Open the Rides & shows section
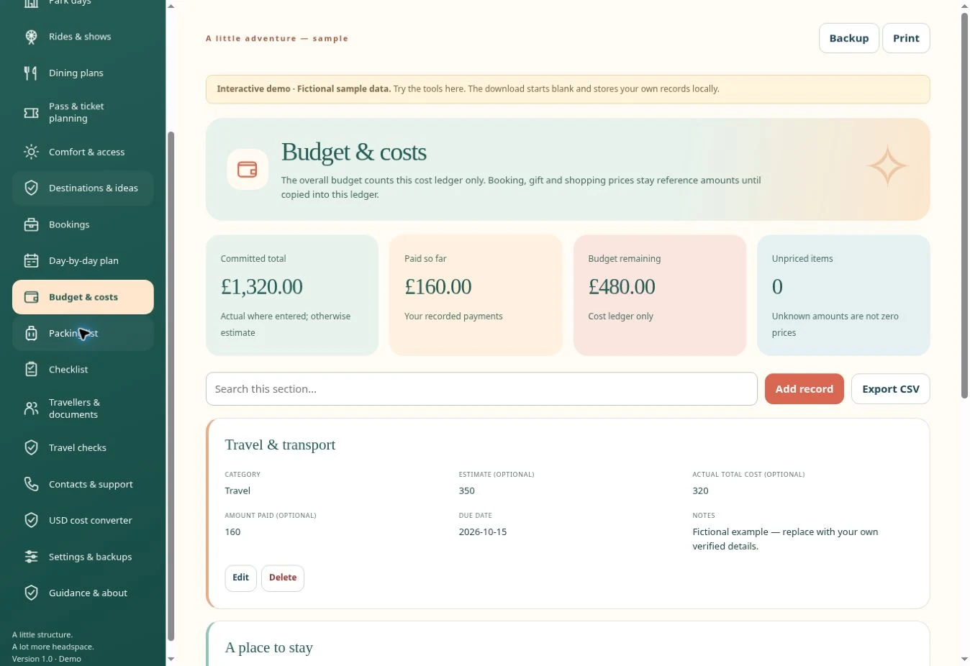The image size is (970, 666). point(83,37)
